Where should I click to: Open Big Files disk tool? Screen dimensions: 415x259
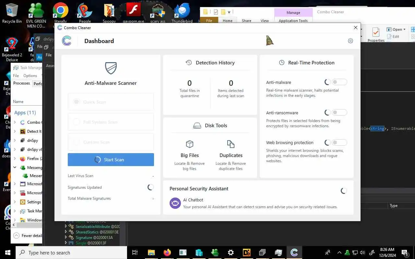tap(190, 155)
